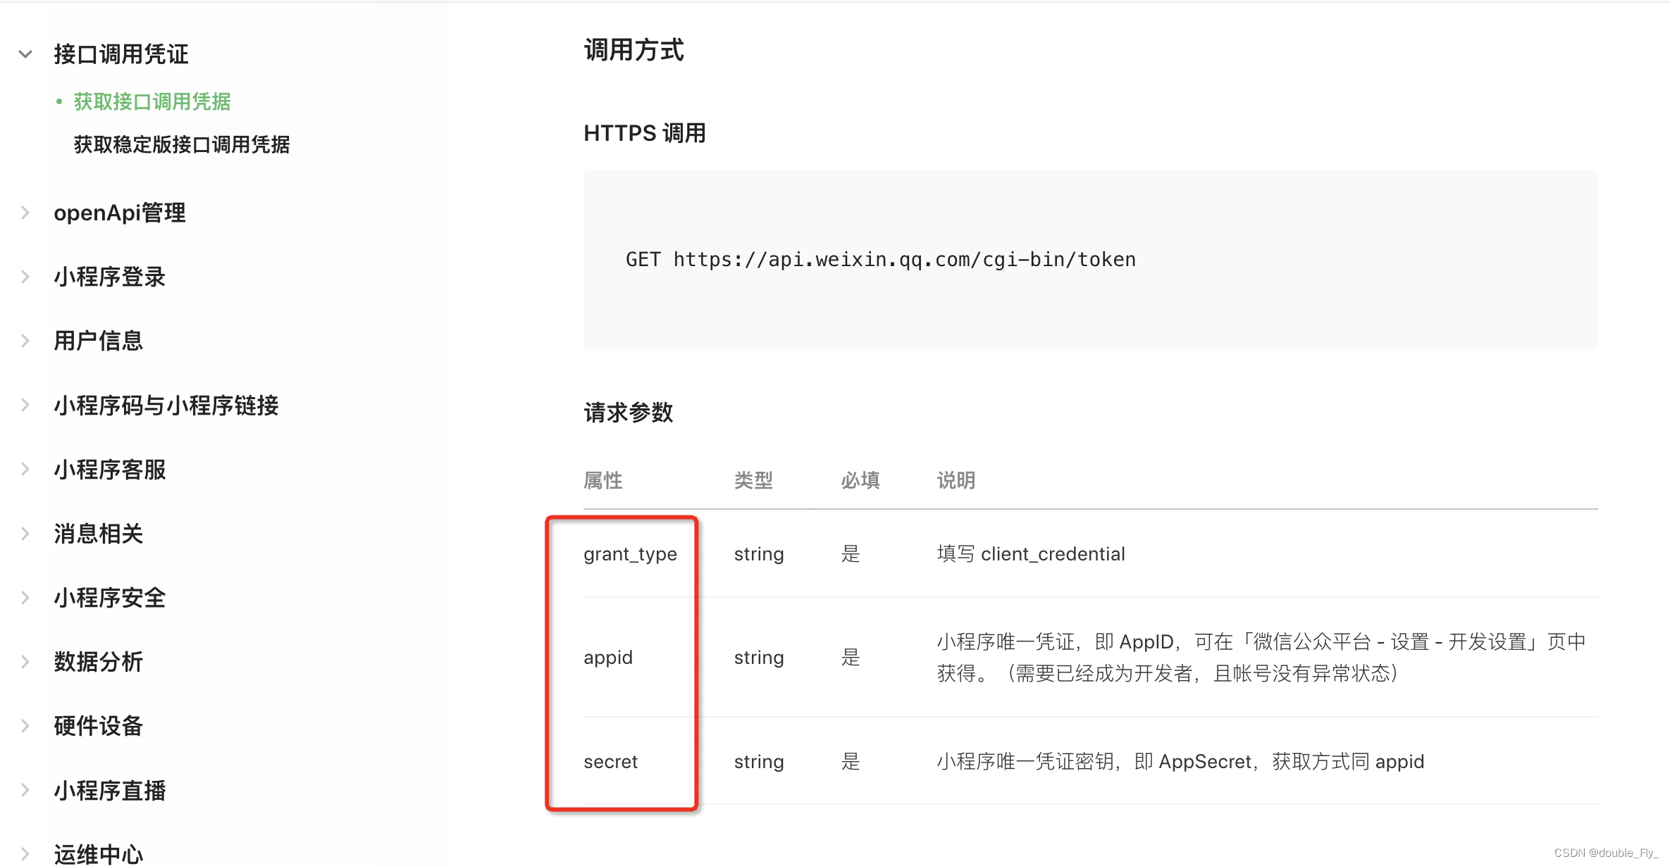Click the 属性 column header
The image size is (1670, 866).
(x=603, y=480)
